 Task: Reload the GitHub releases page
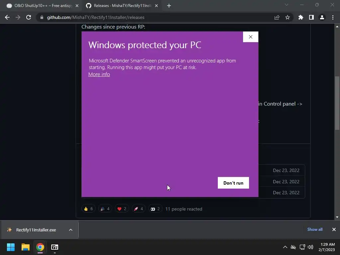point(29,17)
